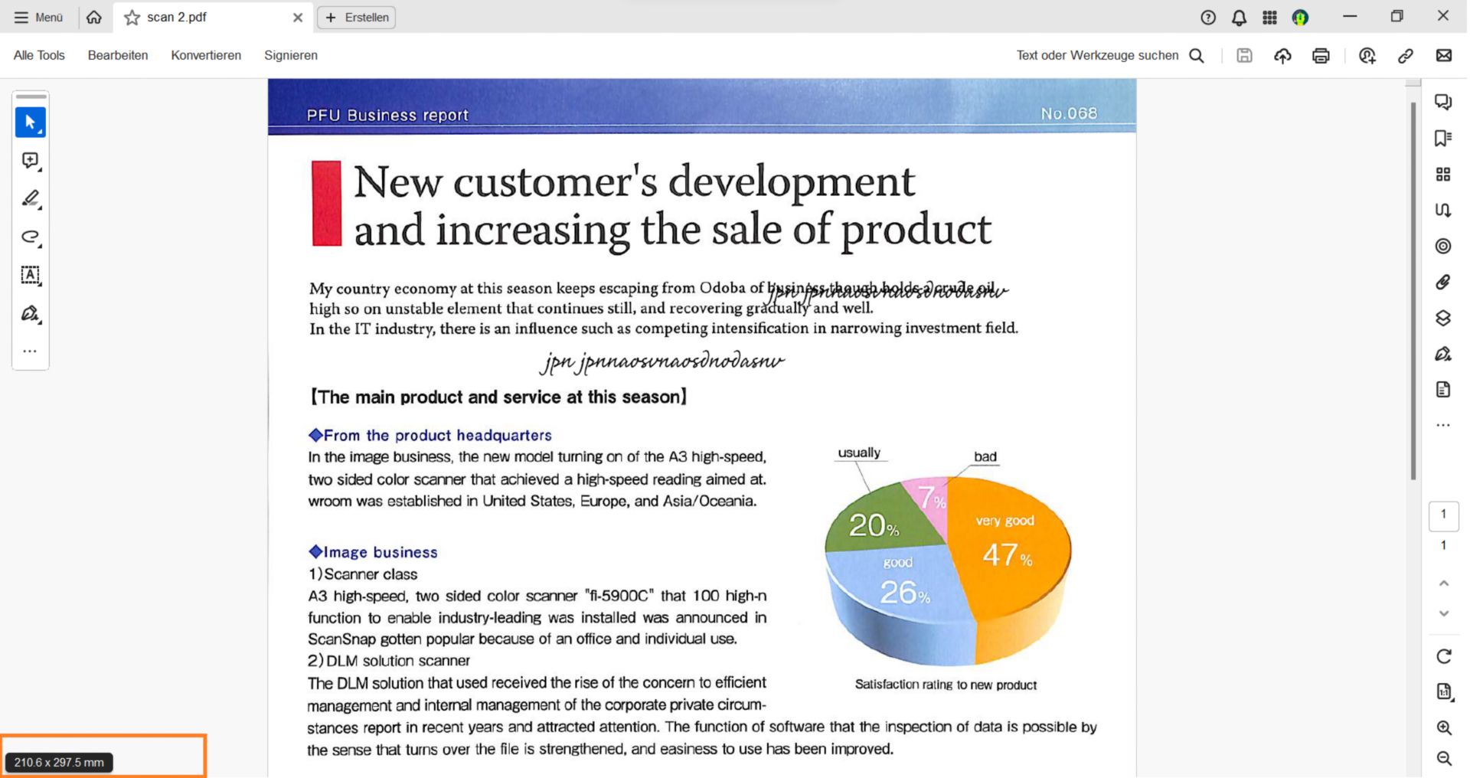Screen dimensions: 1470x778
Task: Open the bookmarks panel
Action: pos(1443,138)
